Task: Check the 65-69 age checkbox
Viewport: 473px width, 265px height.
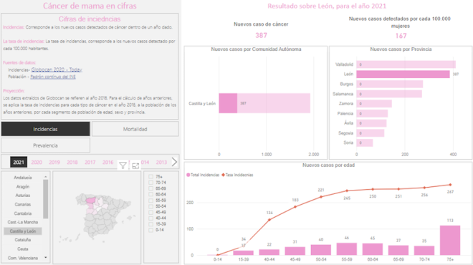Action: point(150,188)
